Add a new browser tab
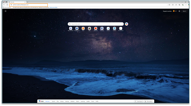Viewport: 191px width, 106px height. point(28,2)
